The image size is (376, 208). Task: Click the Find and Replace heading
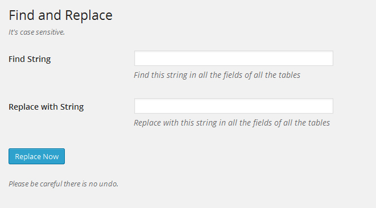click(60, 15)
